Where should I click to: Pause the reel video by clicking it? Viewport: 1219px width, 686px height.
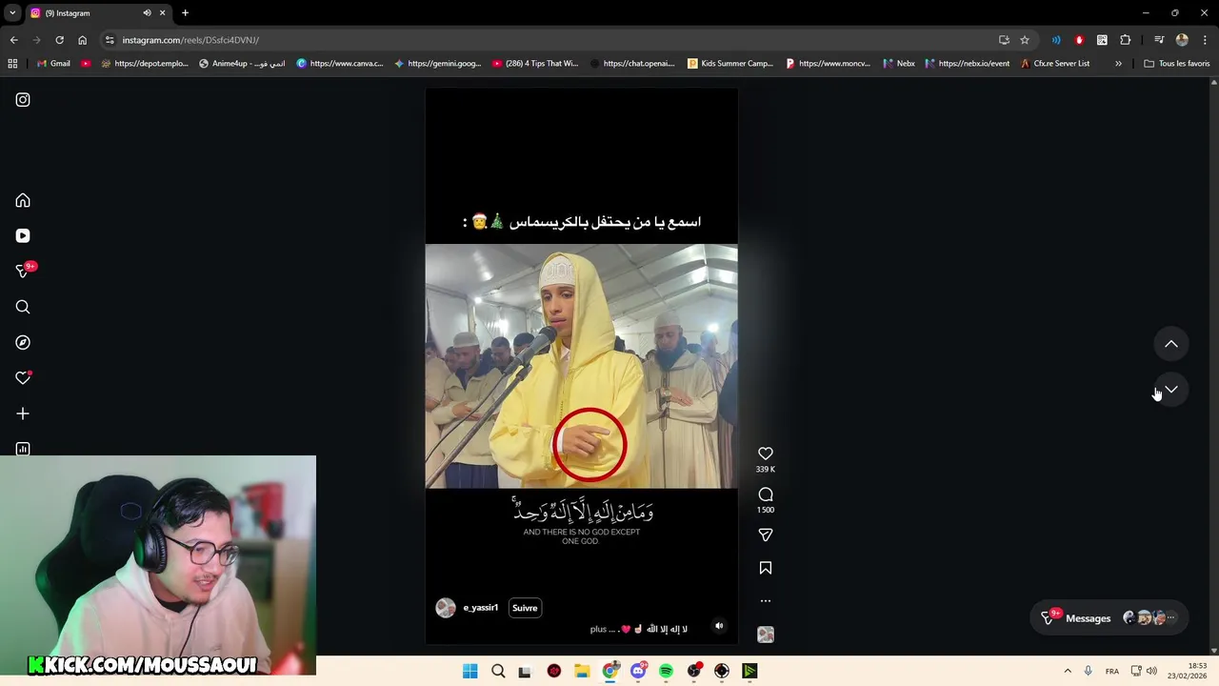coord(581,366)
